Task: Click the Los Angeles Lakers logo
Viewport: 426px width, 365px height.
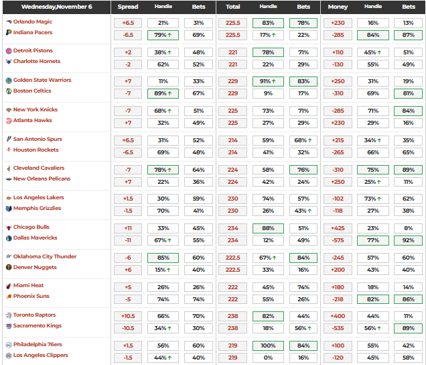Action: click(9, 198)
